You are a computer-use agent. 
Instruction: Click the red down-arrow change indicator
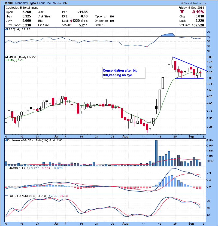point(182,12)
